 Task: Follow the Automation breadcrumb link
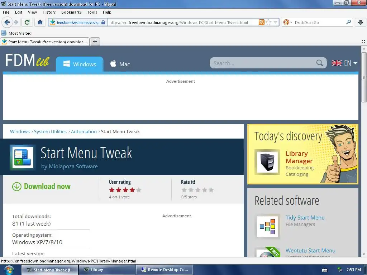(84, 132)
